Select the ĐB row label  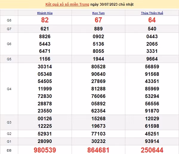9,150
